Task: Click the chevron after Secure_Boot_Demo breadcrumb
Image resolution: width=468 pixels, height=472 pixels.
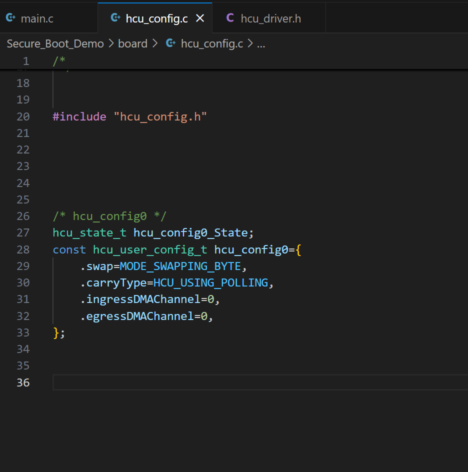Action: (x=111, y=43)
